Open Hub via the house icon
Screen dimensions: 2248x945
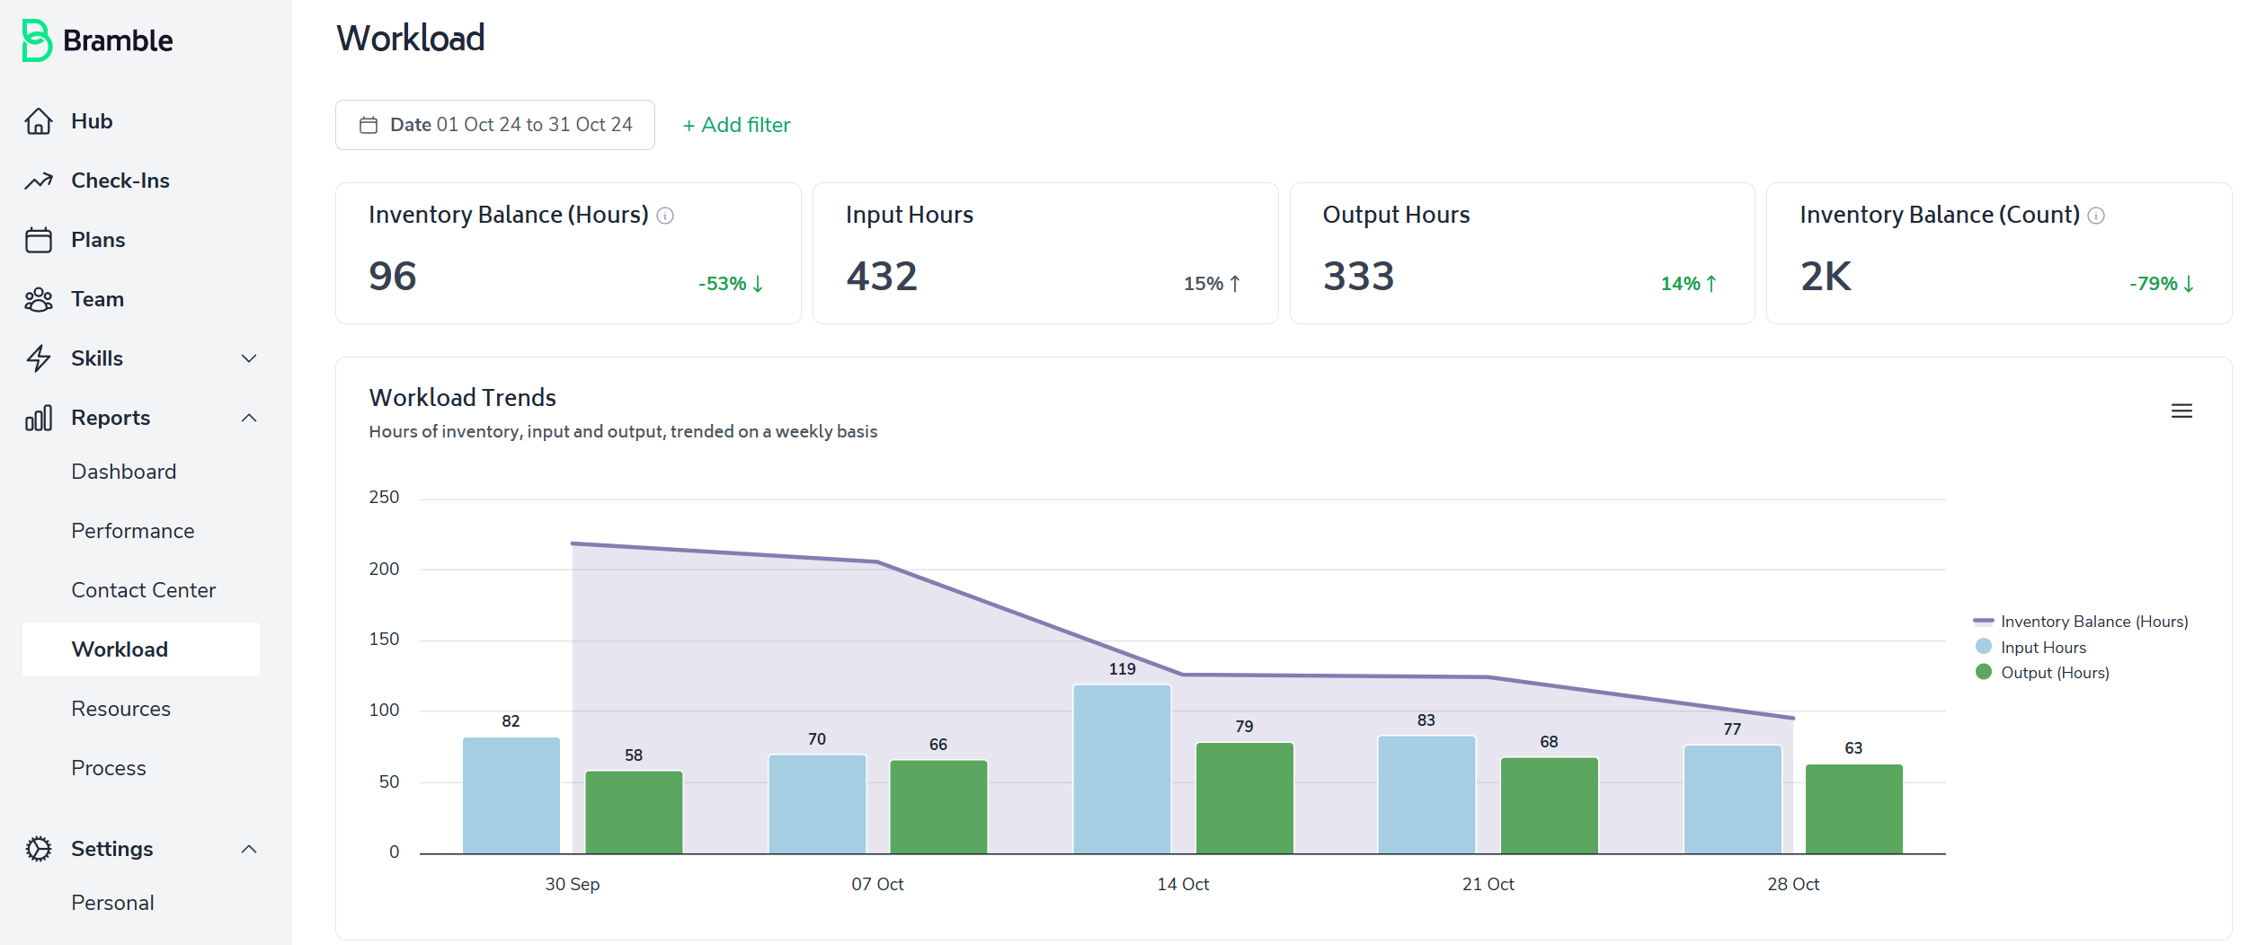(x=39, y=121)
